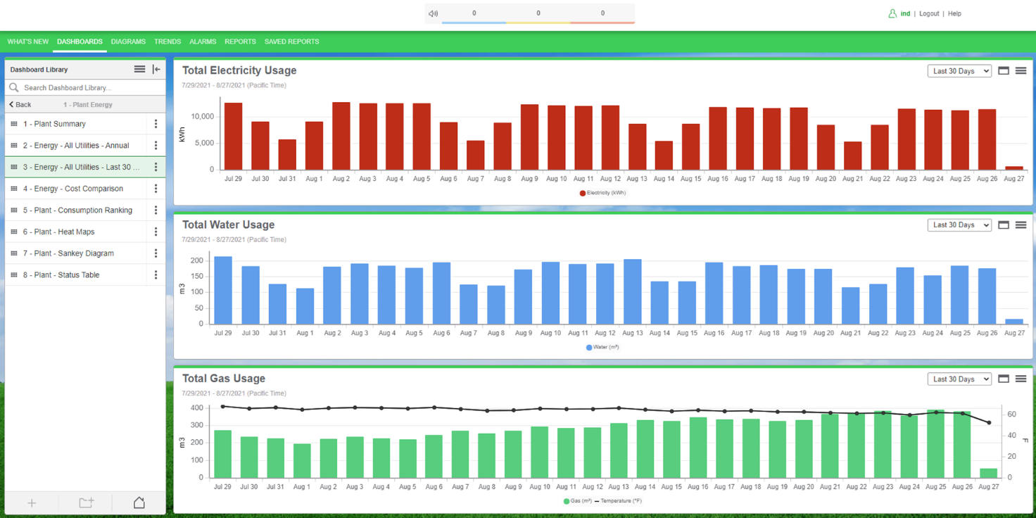The image size is (1036, 518).
Task: Open the Last 30 Days dropdown for electricity
Action: 959,70
